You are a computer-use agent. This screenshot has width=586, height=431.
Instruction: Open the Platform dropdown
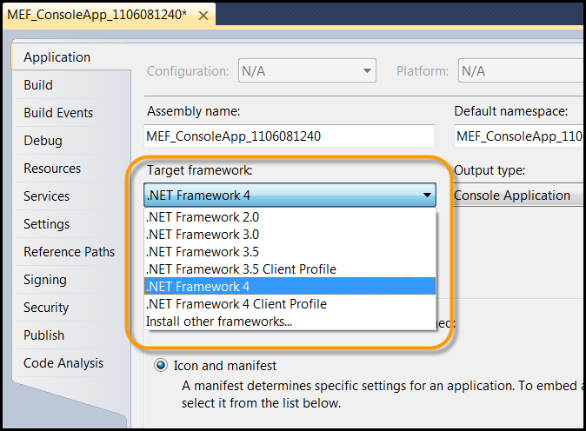tap(522, 71)
